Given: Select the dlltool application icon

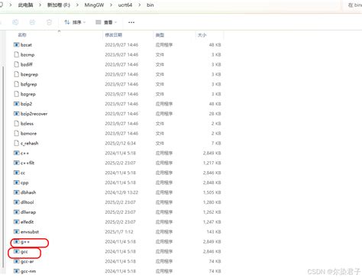Looking at the screenshot, I should tap(16, 202).
